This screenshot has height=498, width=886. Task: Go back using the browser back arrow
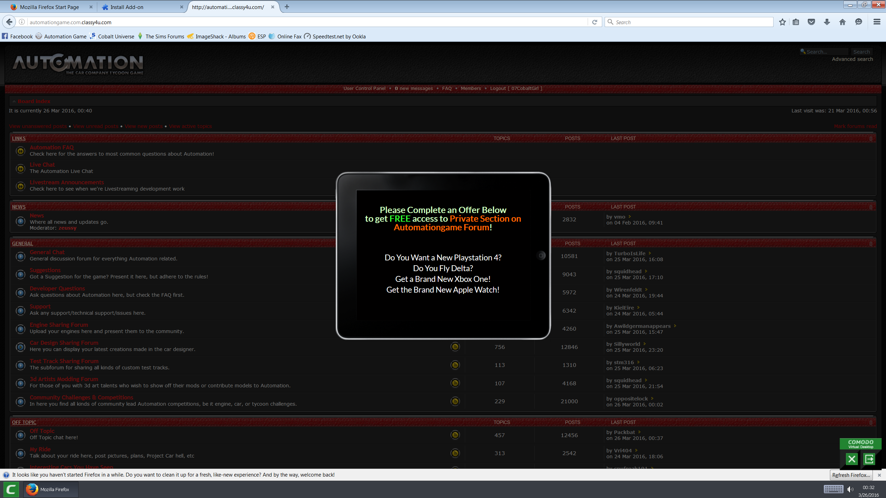(x=9, y=22)
